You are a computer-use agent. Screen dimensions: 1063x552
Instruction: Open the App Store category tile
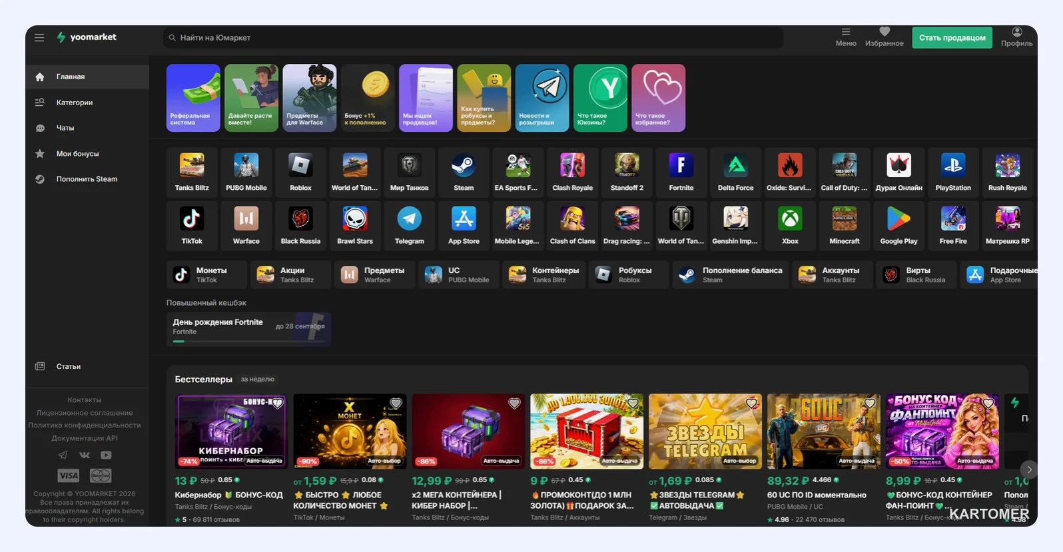[464, 225]
